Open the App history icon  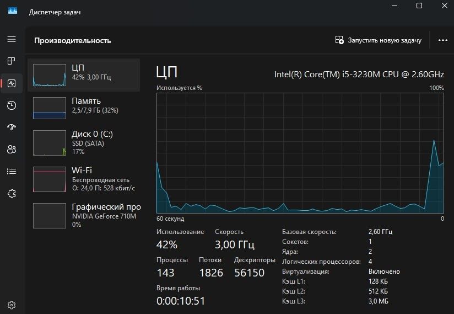[x=12, y=105]
